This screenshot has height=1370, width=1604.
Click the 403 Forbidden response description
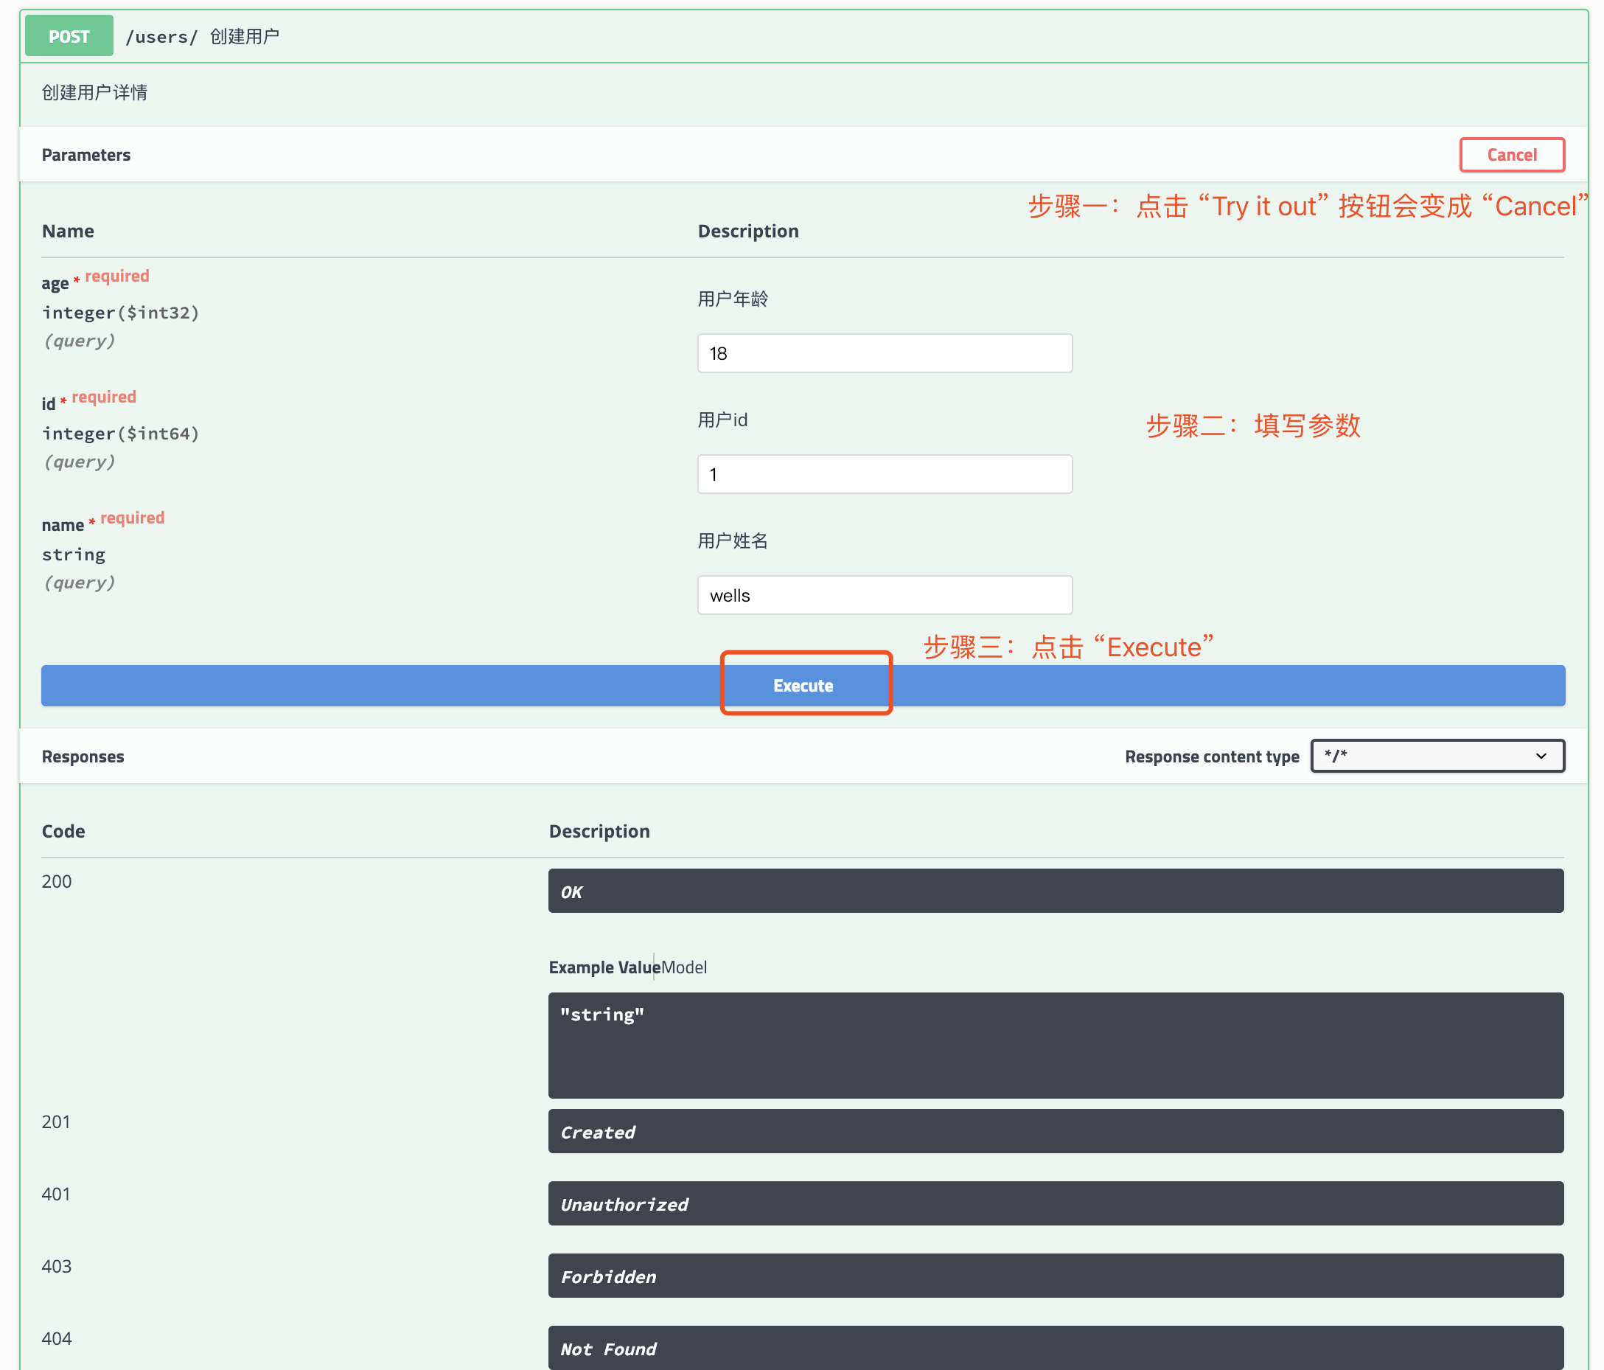point(1055,1276)
